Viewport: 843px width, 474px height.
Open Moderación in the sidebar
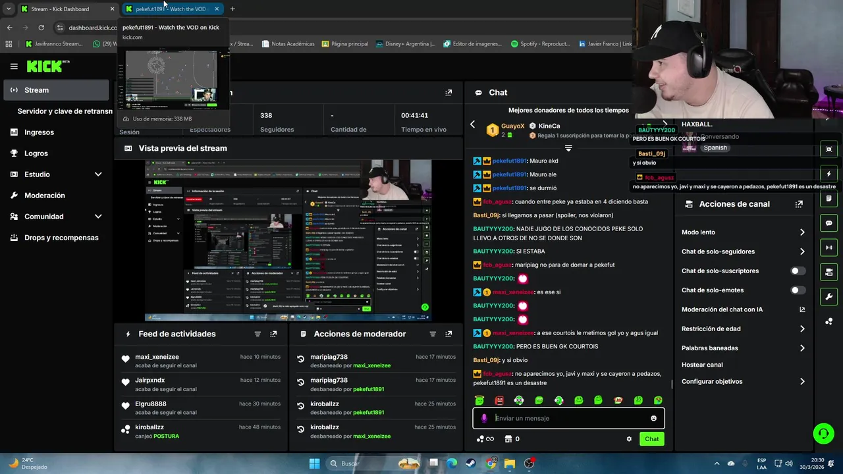coord(56,196)
